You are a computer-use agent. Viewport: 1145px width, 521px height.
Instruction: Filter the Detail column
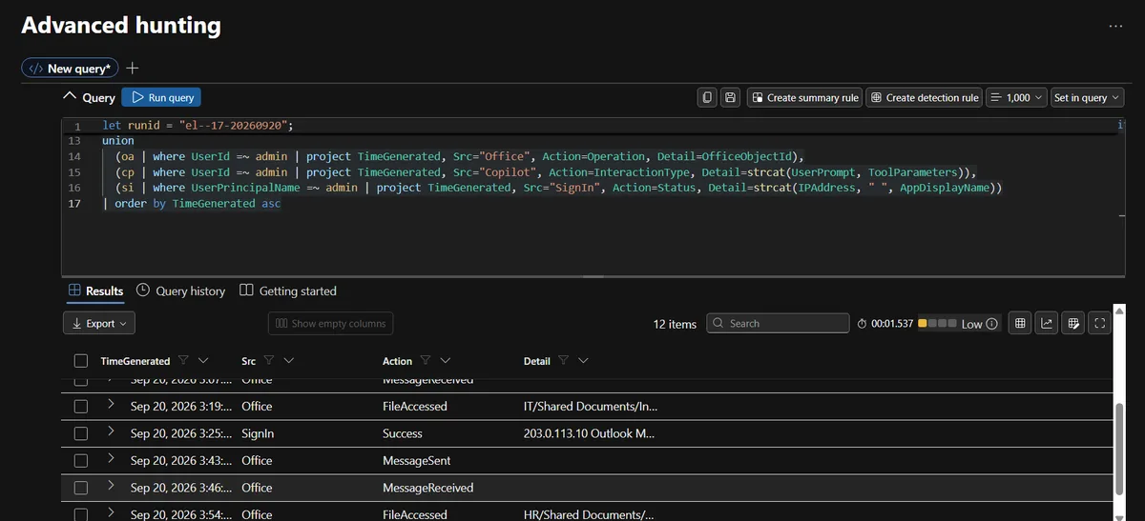click(564, 361)
